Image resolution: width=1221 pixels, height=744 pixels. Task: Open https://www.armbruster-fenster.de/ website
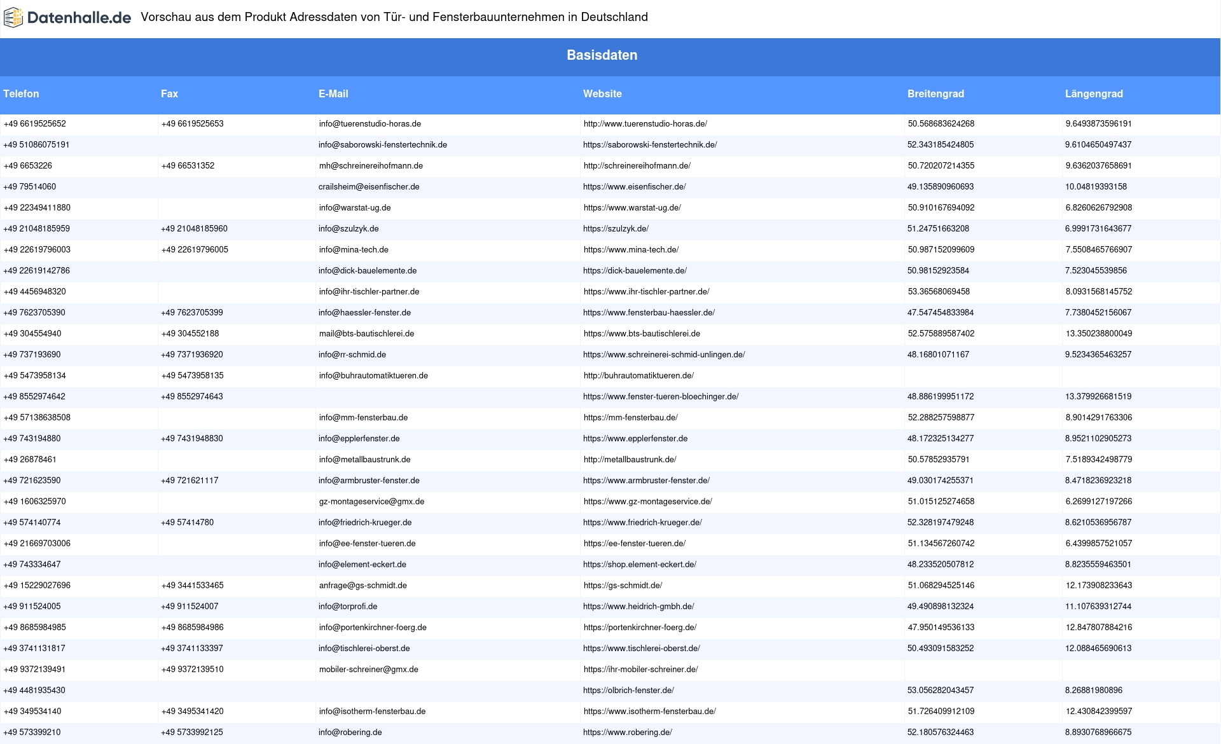646,481
